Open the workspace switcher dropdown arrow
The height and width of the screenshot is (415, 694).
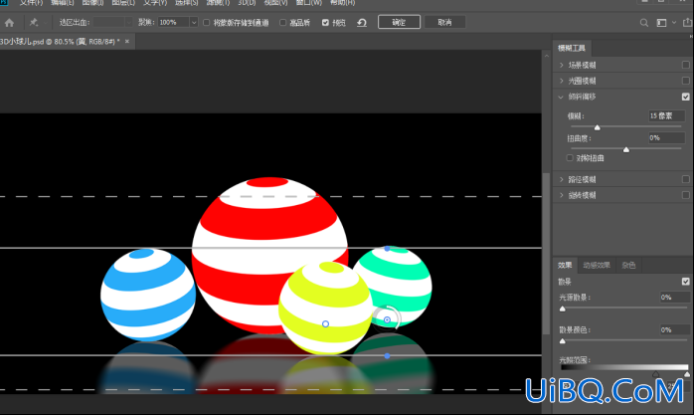[674, 23]
